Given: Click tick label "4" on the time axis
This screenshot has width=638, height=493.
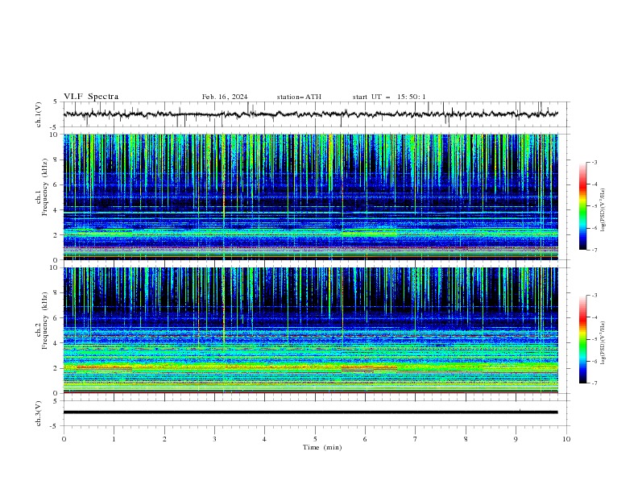Looking at the screenshot, I should click(264, 439).
